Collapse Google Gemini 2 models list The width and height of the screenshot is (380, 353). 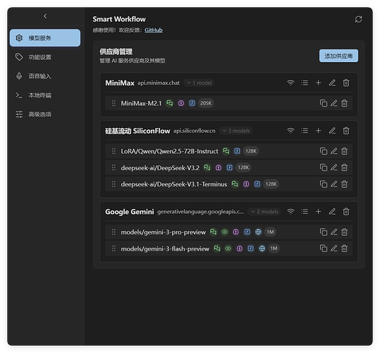pyautogui.click(x=264, y=212)
